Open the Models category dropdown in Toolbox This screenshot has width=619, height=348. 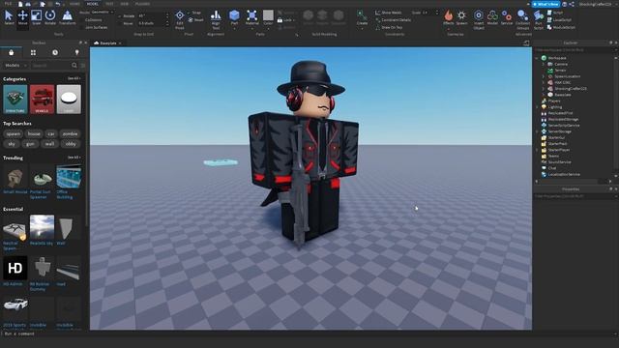point(15,66)
